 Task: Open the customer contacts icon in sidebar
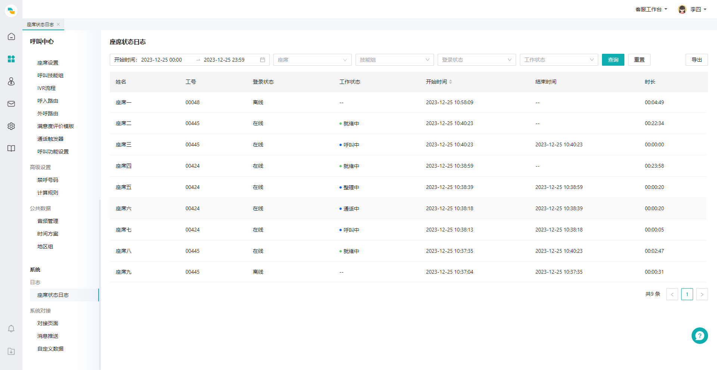11,81
